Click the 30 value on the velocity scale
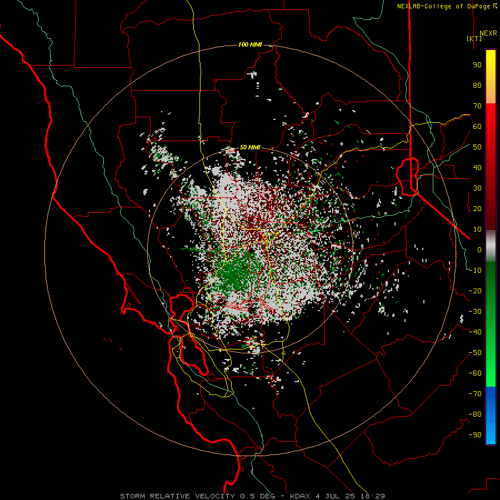The height and width of the screenshot is (500, 500). click(477, 188)
